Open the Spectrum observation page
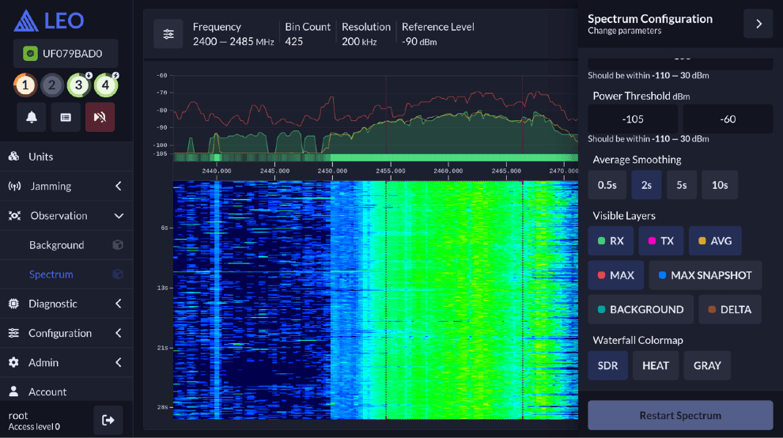This screenshot has width=783, height=438. (x=66, y=274)
